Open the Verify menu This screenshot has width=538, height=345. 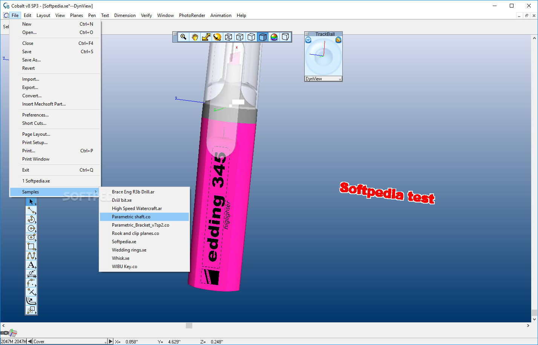coord(146,15)
